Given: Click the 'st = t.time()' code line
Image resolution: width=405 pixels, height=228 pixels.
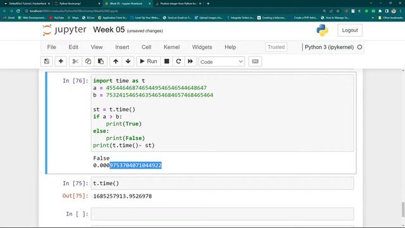Looking at the screenshot, I should pos(114,110).
